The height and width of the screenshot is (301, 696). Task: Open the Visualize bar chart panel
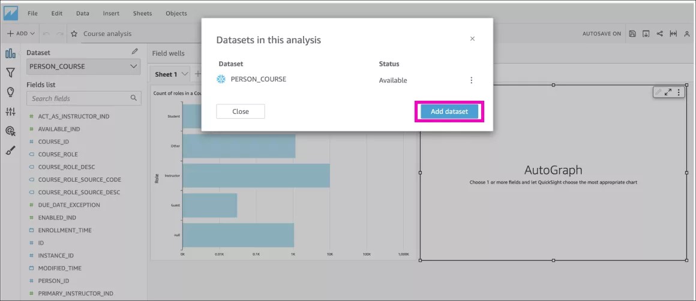click(10, 53)
